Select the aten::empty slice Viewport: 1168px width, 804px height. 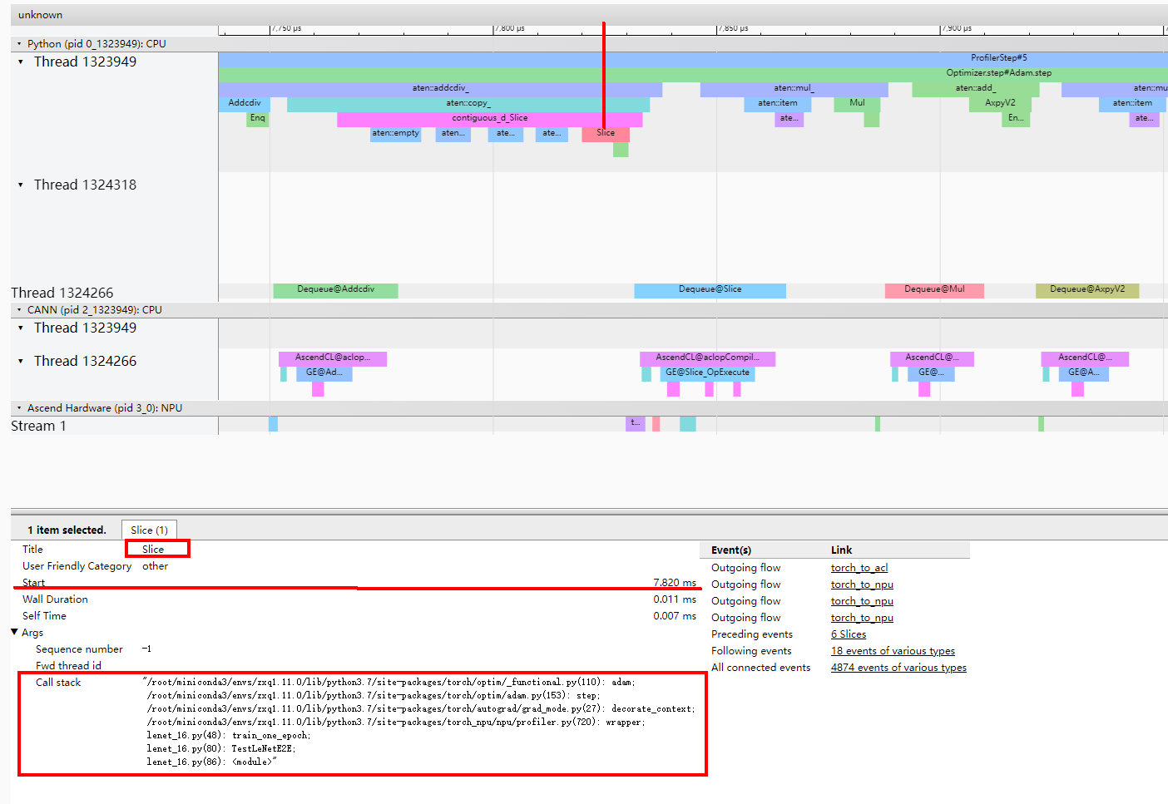pos(395,133)
